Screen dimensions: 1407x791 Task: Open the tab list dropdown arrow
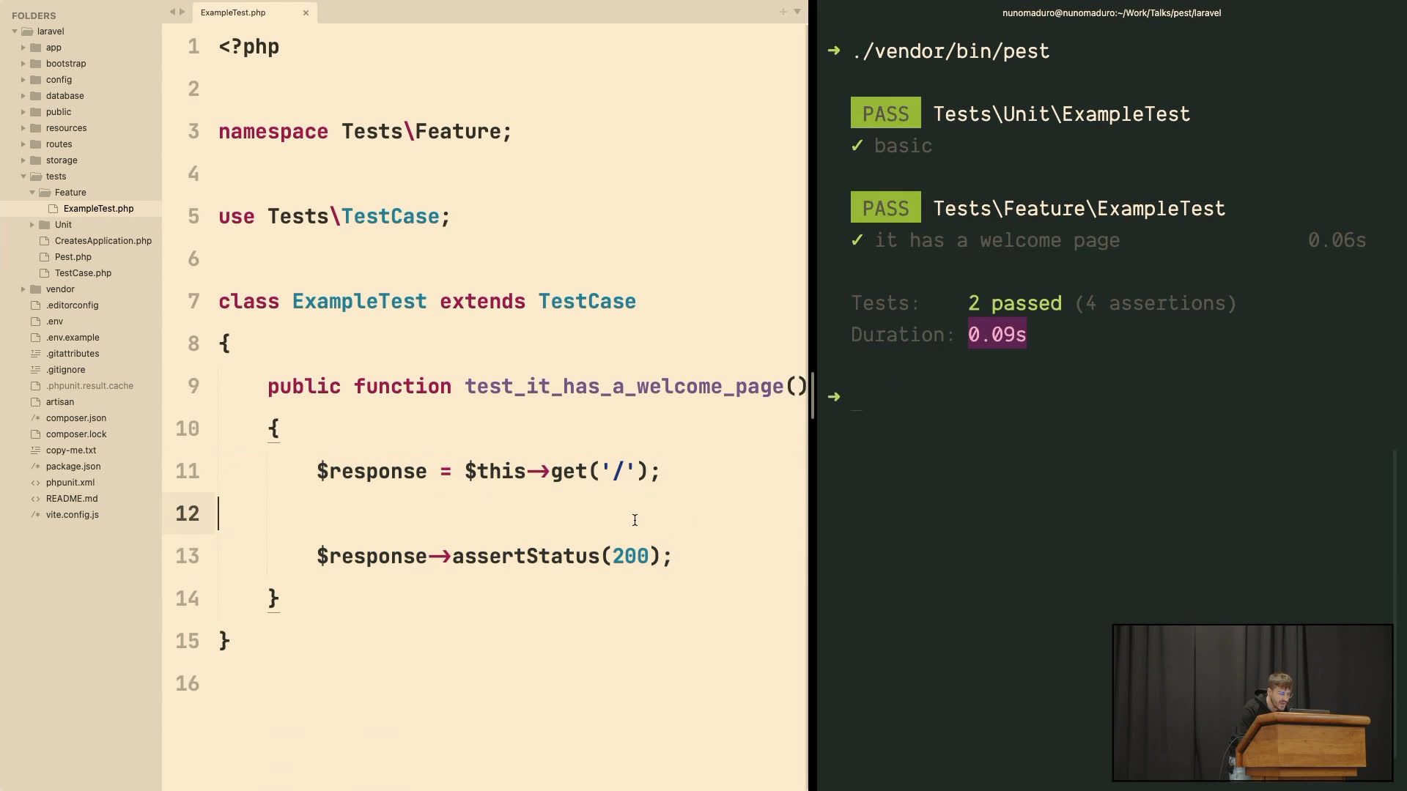(797, 12)
